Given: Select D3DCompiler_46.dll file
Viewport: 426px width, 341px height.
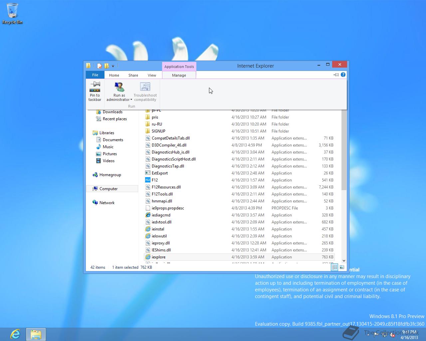Looking at the screenshot, I should point(239,145).
